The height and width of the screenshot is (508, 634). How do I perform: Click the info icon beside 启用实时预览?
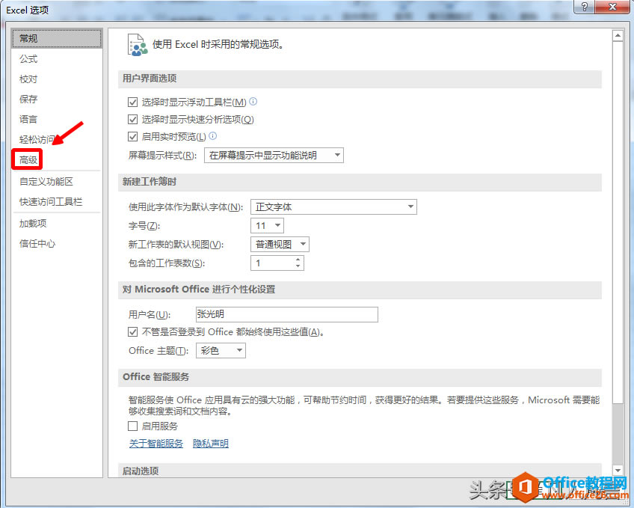click(x=212, y=136)
